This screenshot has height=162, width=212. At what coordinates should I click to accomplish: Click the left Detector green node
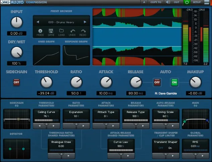click(x=10, y=149)
